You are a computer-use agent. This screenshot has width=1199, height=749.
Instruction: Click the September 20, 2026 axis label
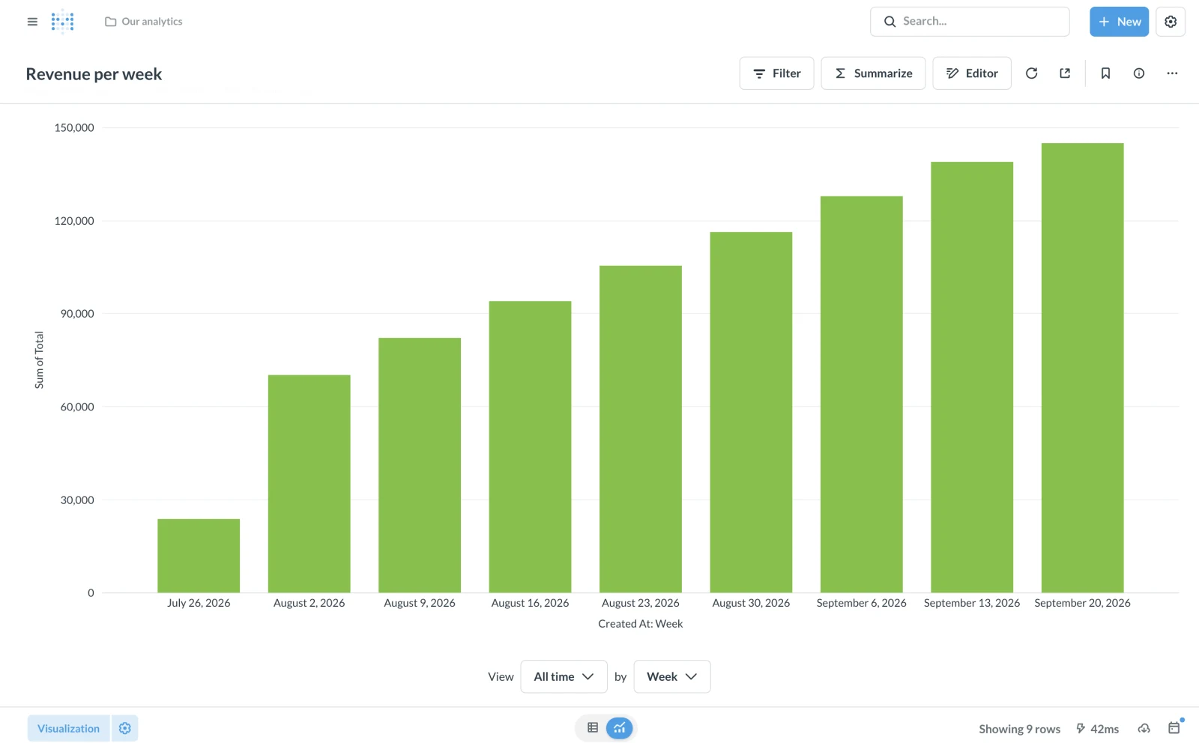click(x=1082, y=603)
